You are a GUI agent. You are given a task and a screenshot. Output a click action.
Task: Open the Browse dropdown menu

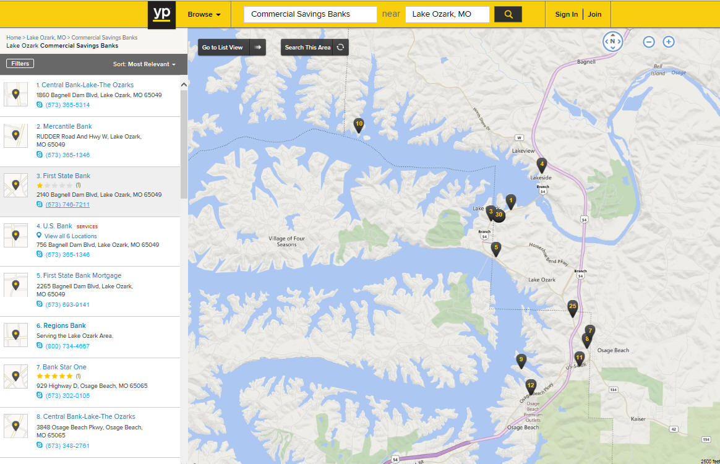204,14
